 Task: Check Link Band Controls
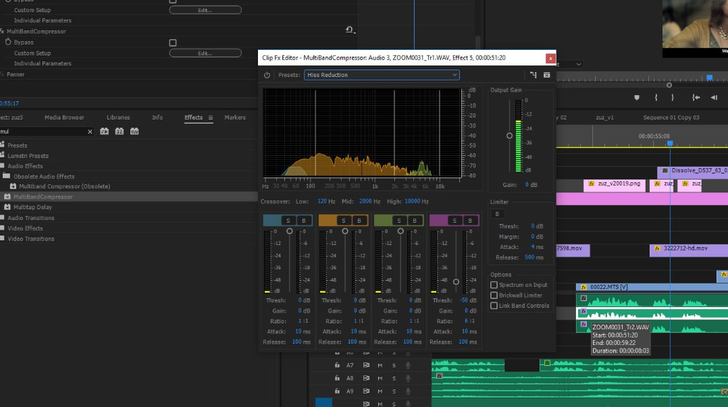point(494,306)
